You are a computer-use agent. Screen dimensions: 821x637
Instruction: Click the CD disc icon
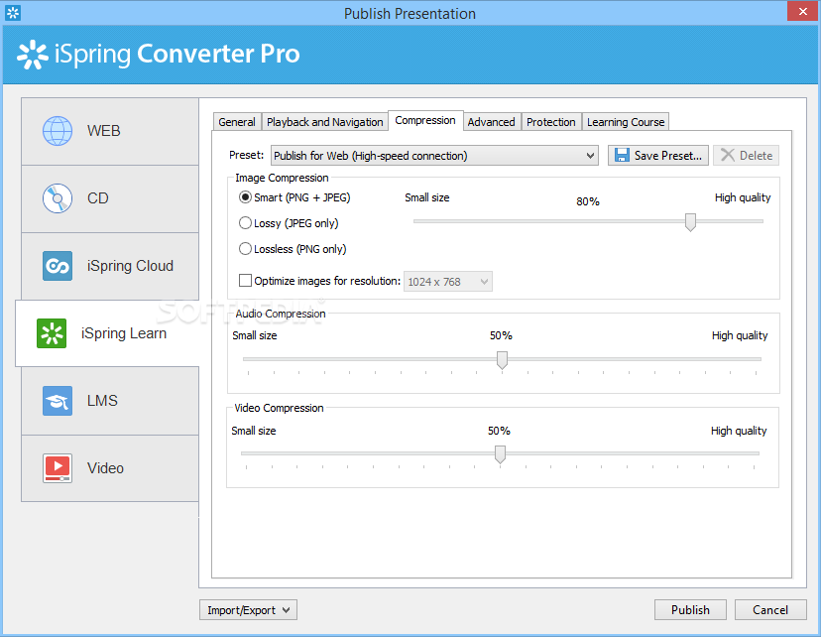coord(58,198)
